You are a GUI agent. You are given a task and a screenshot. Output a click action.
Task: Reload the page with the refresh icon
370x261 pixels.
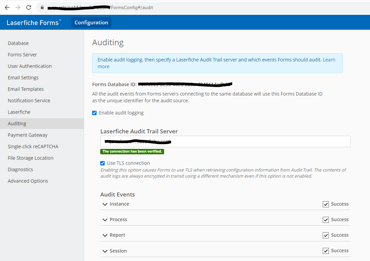[x=29, y=7]
